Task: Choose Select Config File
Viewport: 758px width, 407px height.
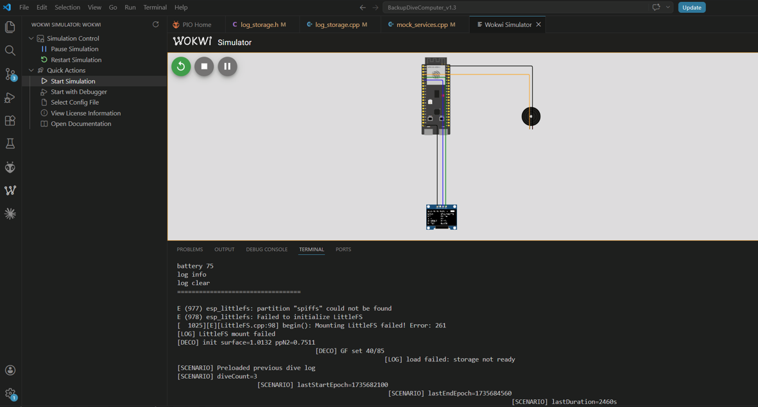Action: [74, 103]
